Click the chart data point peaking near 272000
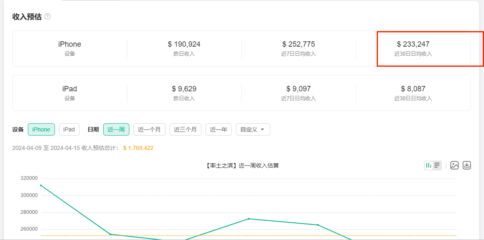The width and height of the screenshot is (484, 240). [249, 219]
